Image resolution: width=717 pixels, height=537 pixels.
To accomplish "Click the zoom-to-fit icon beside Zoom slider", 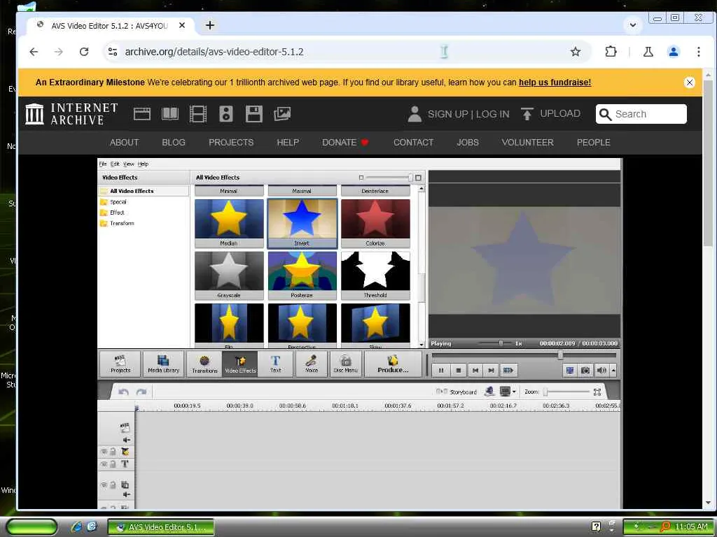I will [597, 392].
